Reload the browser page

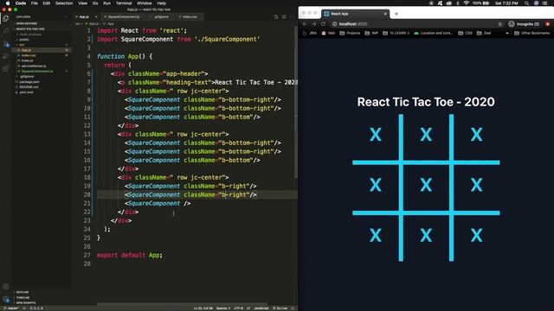pos(323,24)
